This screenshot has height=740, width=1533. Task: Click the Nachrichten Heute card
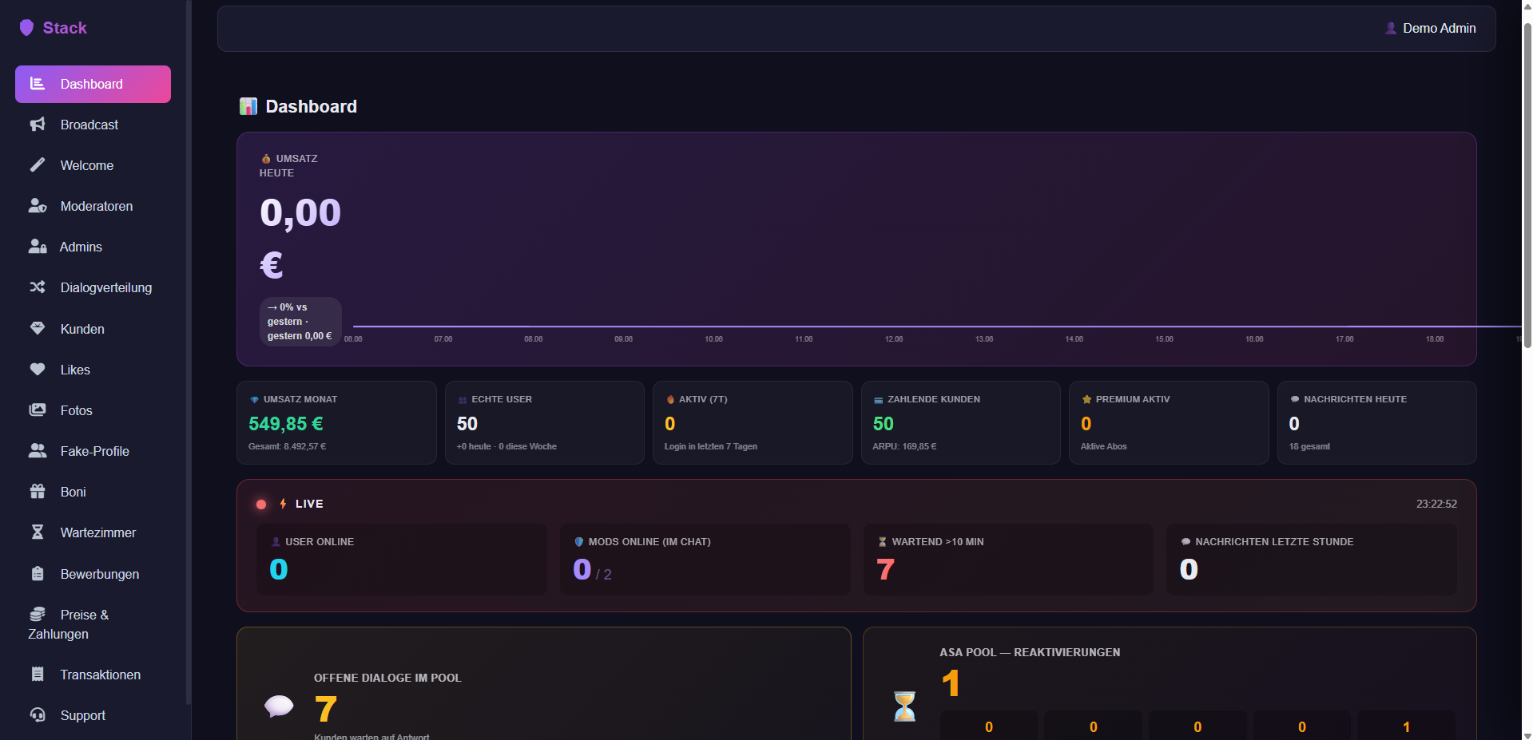click(1376, 422)
